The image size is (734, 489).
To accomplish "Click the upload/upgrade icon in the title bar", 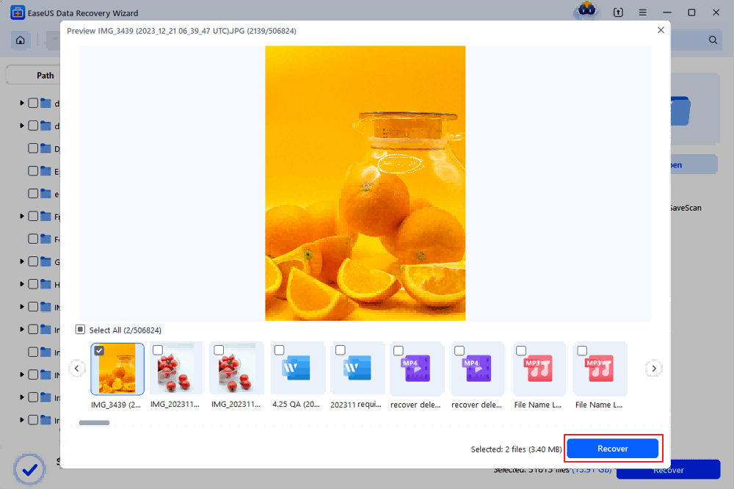I will (617, 12).
